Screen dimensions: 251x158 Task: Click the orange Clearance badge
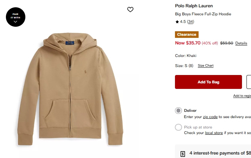tap(187, 34)
